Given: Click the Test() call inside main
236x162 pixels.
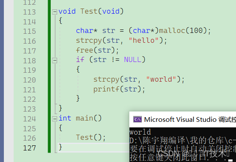Looking at the screenshot, I should click(91, 138).
